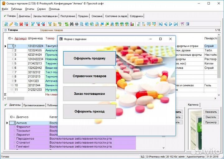Image resolution: width=224 pixels, height=159 pixels.
Task: Click the Заказ поставщикам button in dialog
Action: (x=89, y=94)
